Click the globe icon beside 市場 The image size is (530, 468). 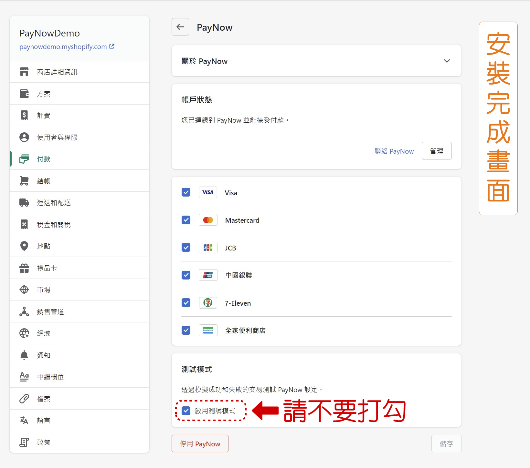(x=24, y=290)
